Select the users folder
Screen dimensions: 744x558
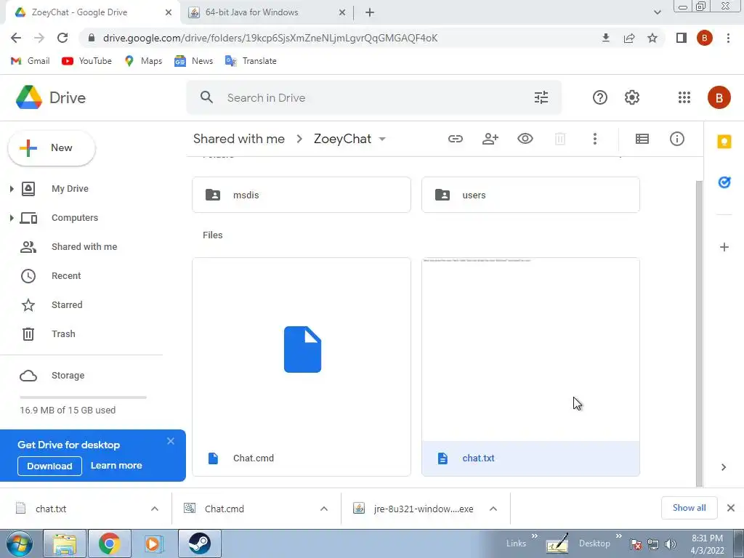click(530, 195)
